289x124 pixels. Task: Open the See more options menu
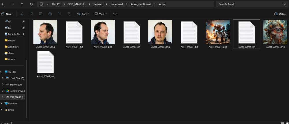(115, 14)
